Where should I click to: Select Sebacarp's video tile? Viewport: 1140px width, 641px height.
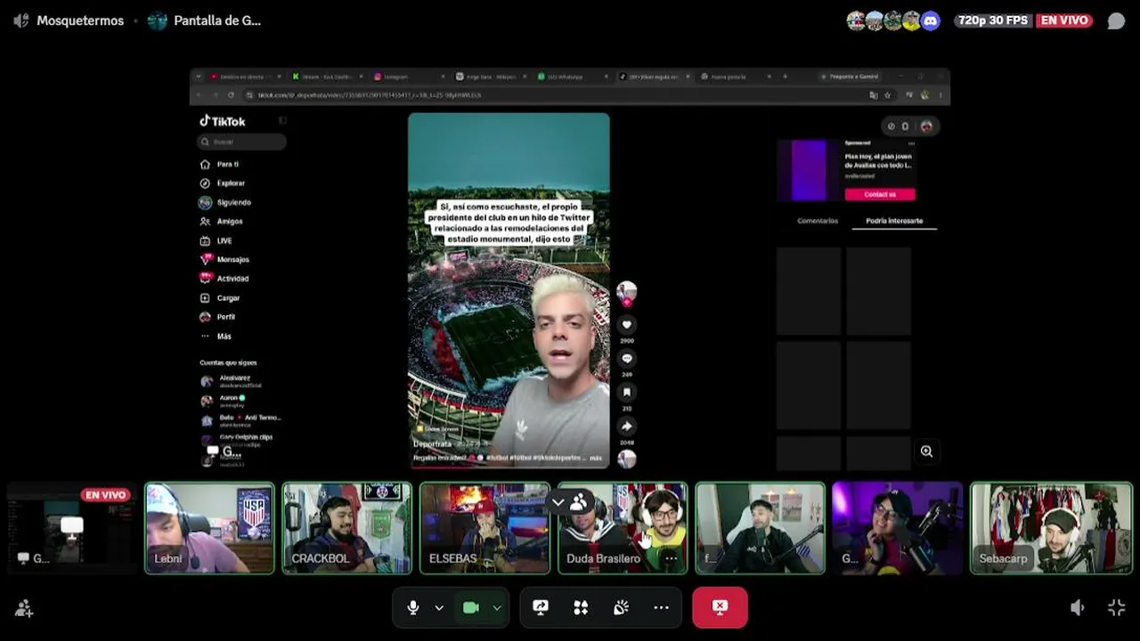(1051, 528)
